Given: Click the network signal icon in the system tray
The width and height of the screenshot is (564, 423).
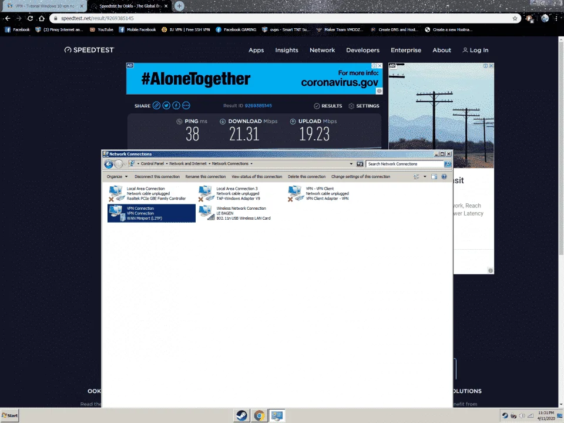Looking at the screenshot, I should tap(531, 416).
